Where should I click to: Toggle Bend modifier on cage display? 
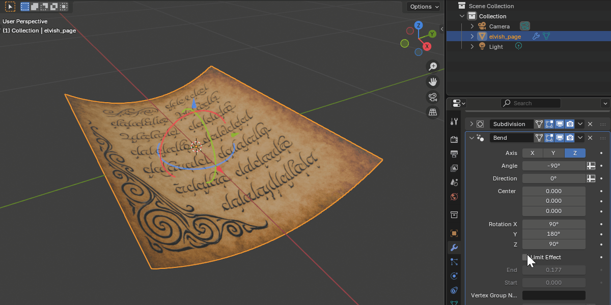tap(539, 138)
